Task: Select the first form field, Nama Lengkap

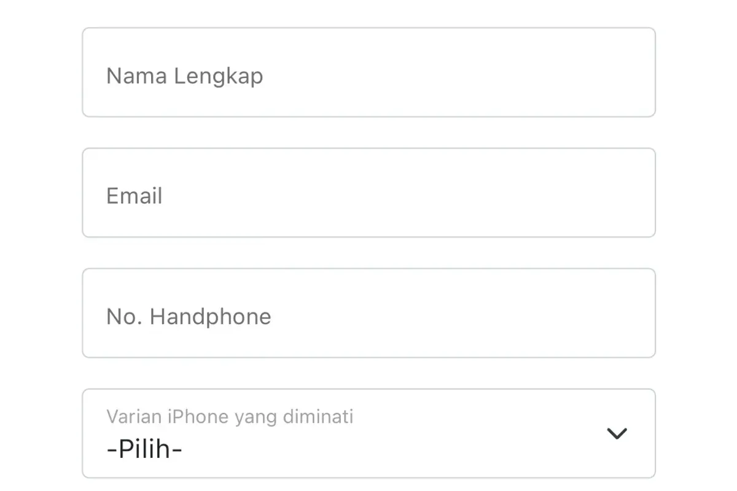Action: click(368, 72)
